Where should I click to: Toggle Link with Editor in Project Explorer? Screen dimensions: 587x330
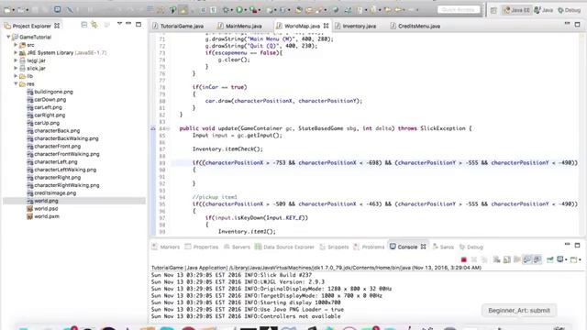click(94, 25)
